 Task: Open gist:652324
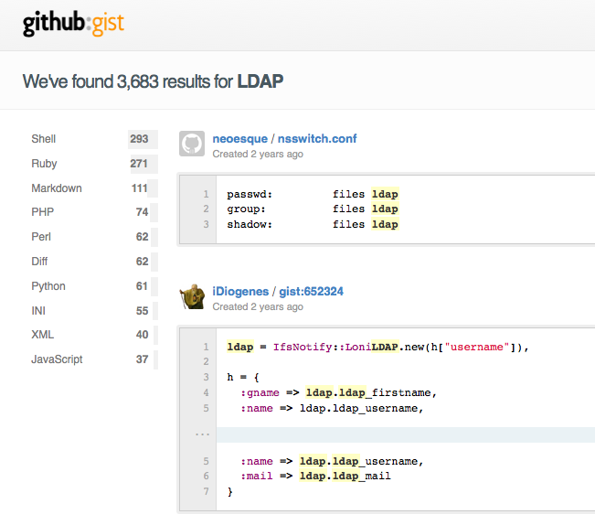click(311, 291)
